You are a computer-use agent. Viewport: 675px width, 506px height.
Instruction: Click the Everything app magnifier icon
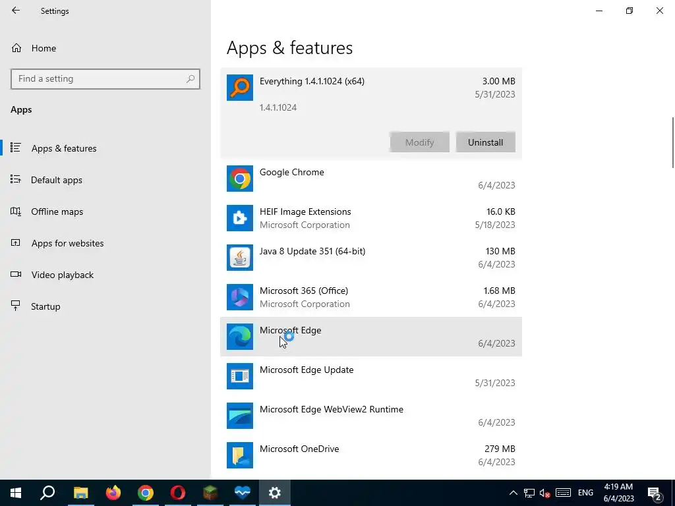[x=240, y=88]
